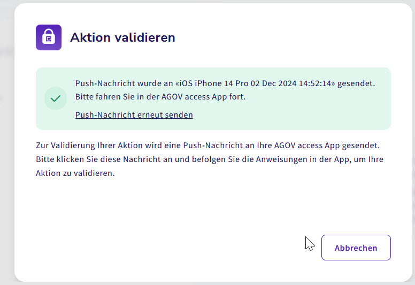The height and width of the screenshot is (285, 415).
Task: Select the device name 'iOS iPhone 14 Pro'
Action: pyautogui.click(x=214, y=83)
